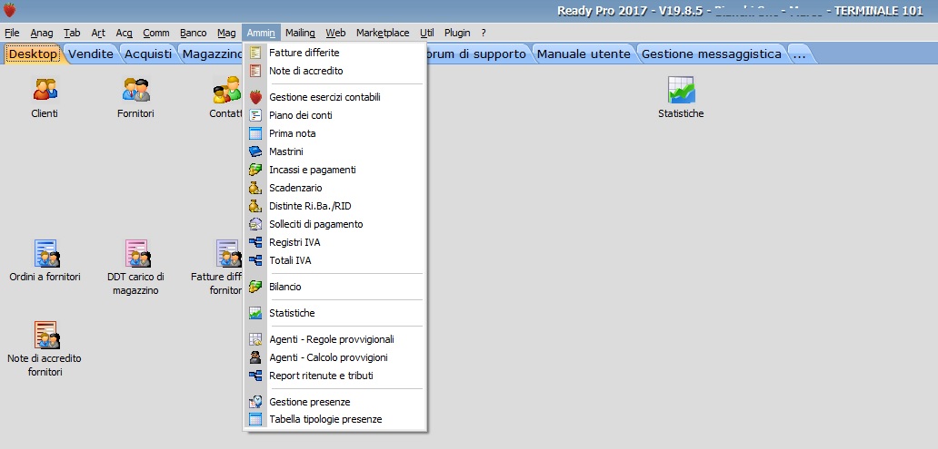This screenshot has width=938, height=449.
Task: Click the '...' more tabs tab
Action: 799,54
